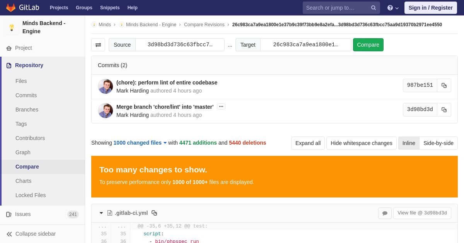This screenshot has height=243, width=464.
Task: Copy commit SHA 3d98bd3d
Action: 444,110
